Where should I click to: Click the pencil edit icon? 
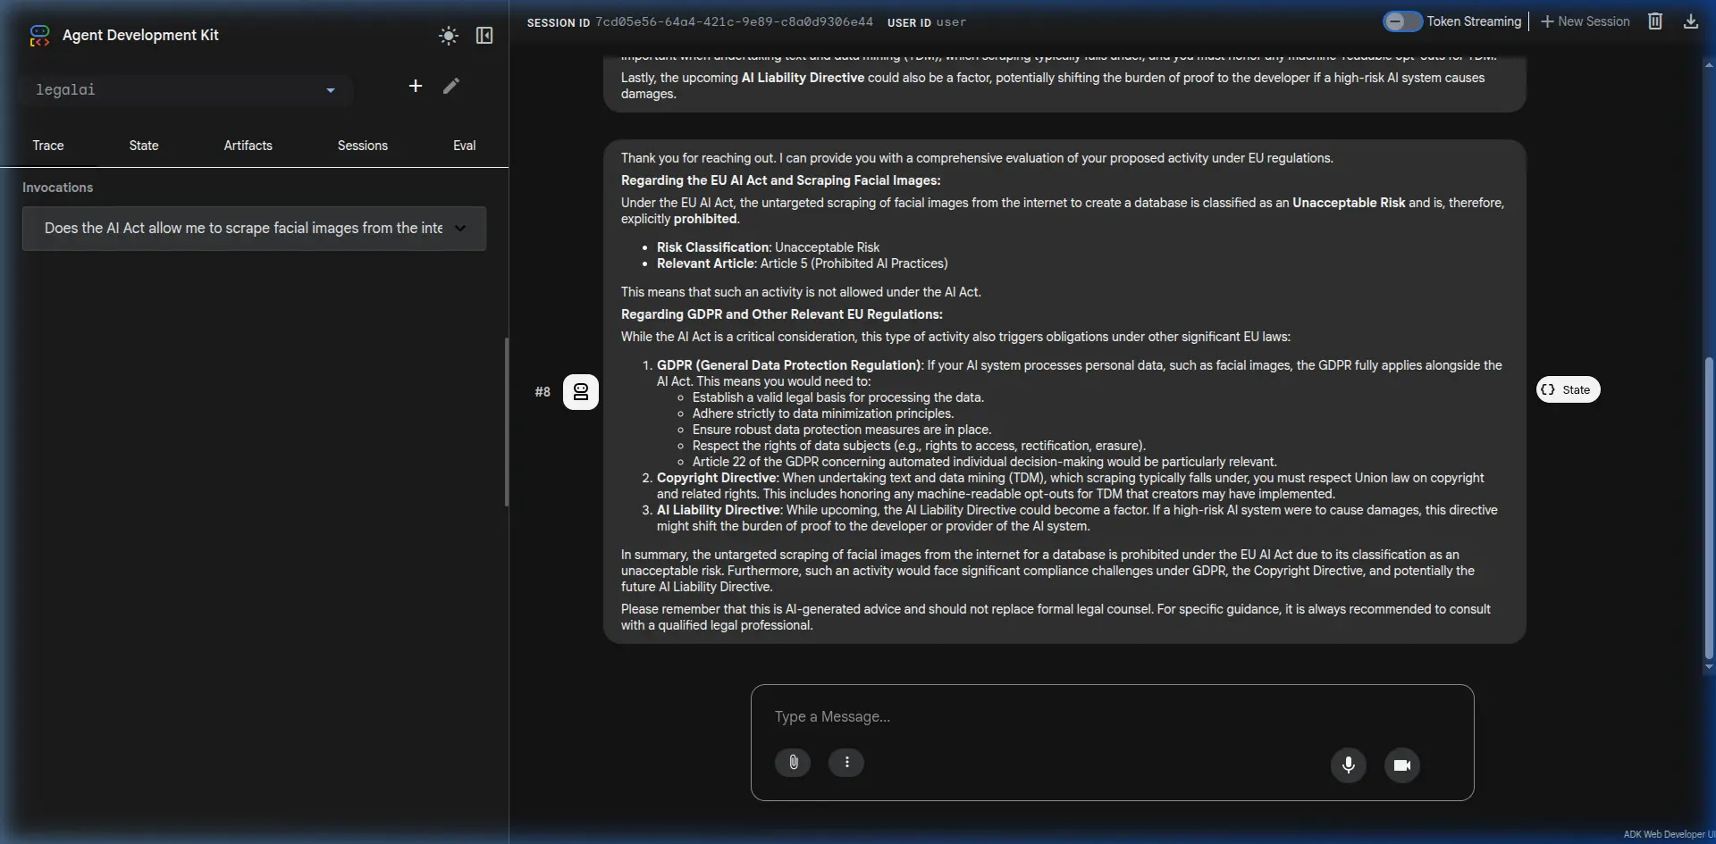[451, 86]
